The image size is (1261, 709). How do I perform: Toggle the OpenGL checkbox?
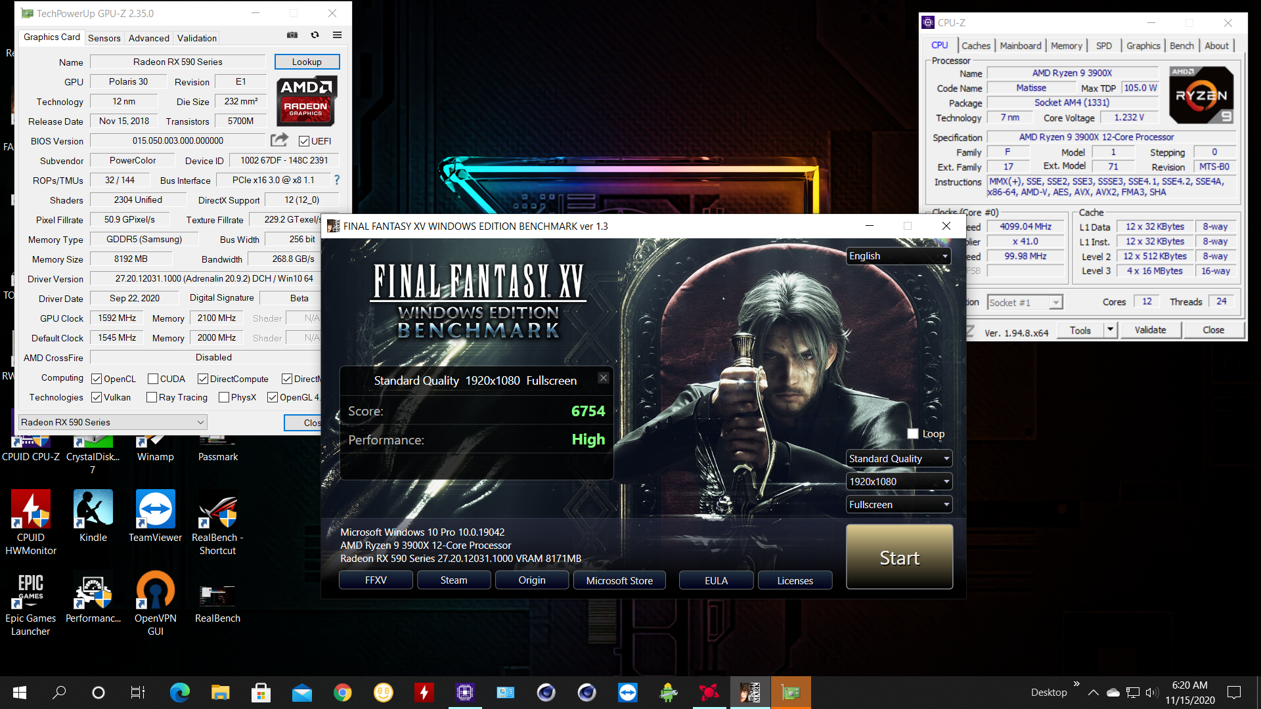[x=273, y=397]
